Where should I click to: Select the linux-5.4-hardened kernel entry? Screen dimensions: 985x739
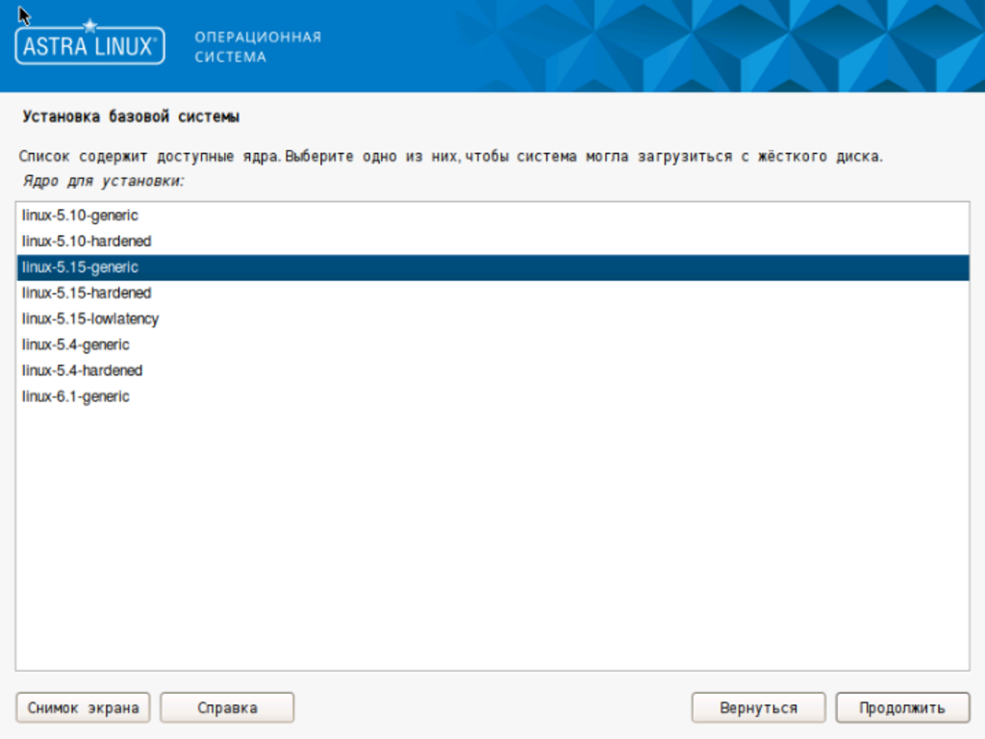pos(82,370)
